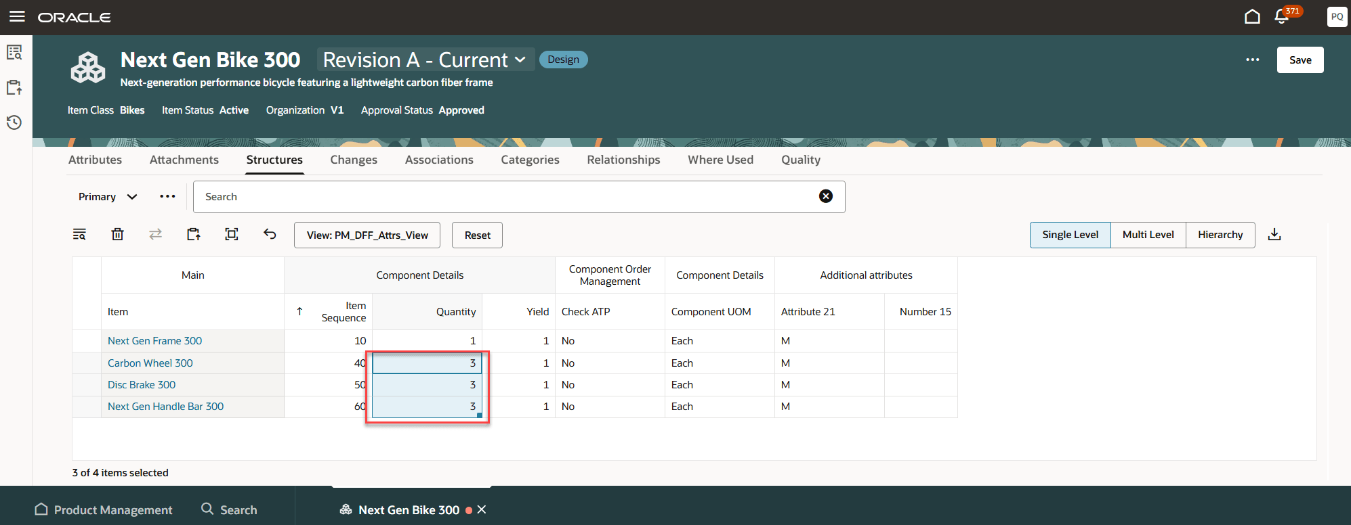This screenshot has width=1351, height=525.
Task: Click the undo arrow icon
Action: click(x=270, y=234)
